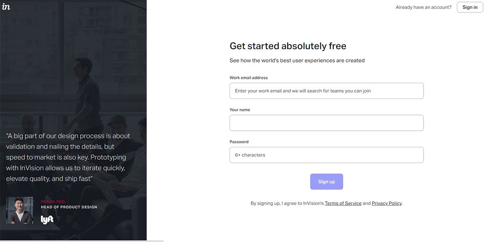Click the "Head of Product Design" title
485x242 pixels.
click(x=69, y=207)
